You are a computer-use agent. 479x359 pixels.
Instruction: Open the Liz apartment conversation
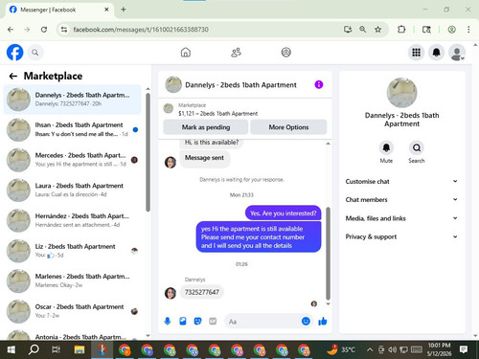[72, 251]
